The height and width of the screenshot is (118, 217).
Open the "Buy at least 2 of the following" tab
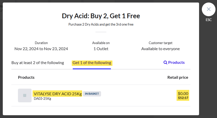point(38,63)
